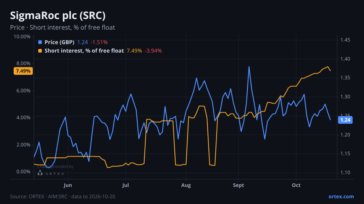Click the Sept x-axis label
Screen dimensions: 364x204
tap(238, 185)
